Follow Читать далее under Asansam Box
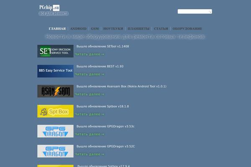Viewport: 251px width, 167px height. [90, 94]
